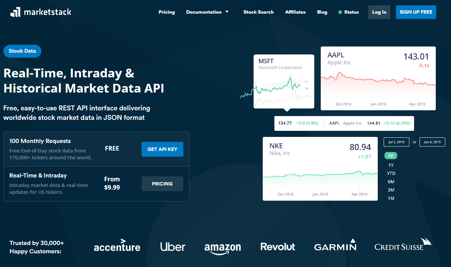The image size is (451, 267).
Task: Open the Jun 6, 2019 end date picker
Action: click(x=432, y=142)
